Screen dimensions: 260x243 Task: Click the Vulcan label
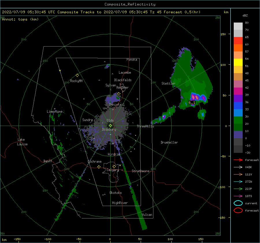(147, 215)
